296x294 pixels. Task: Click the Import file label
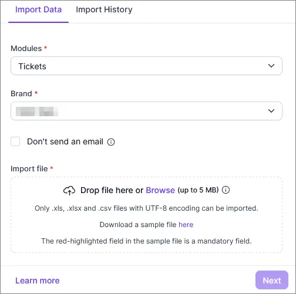29,169
